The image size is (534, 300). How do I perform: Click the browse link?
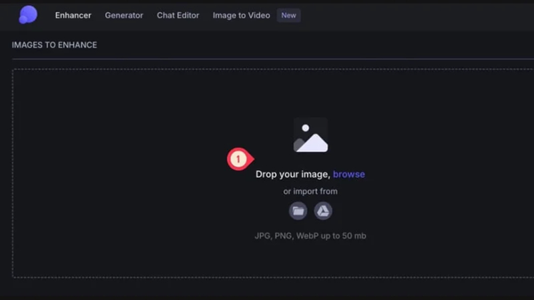pos(348,174)
